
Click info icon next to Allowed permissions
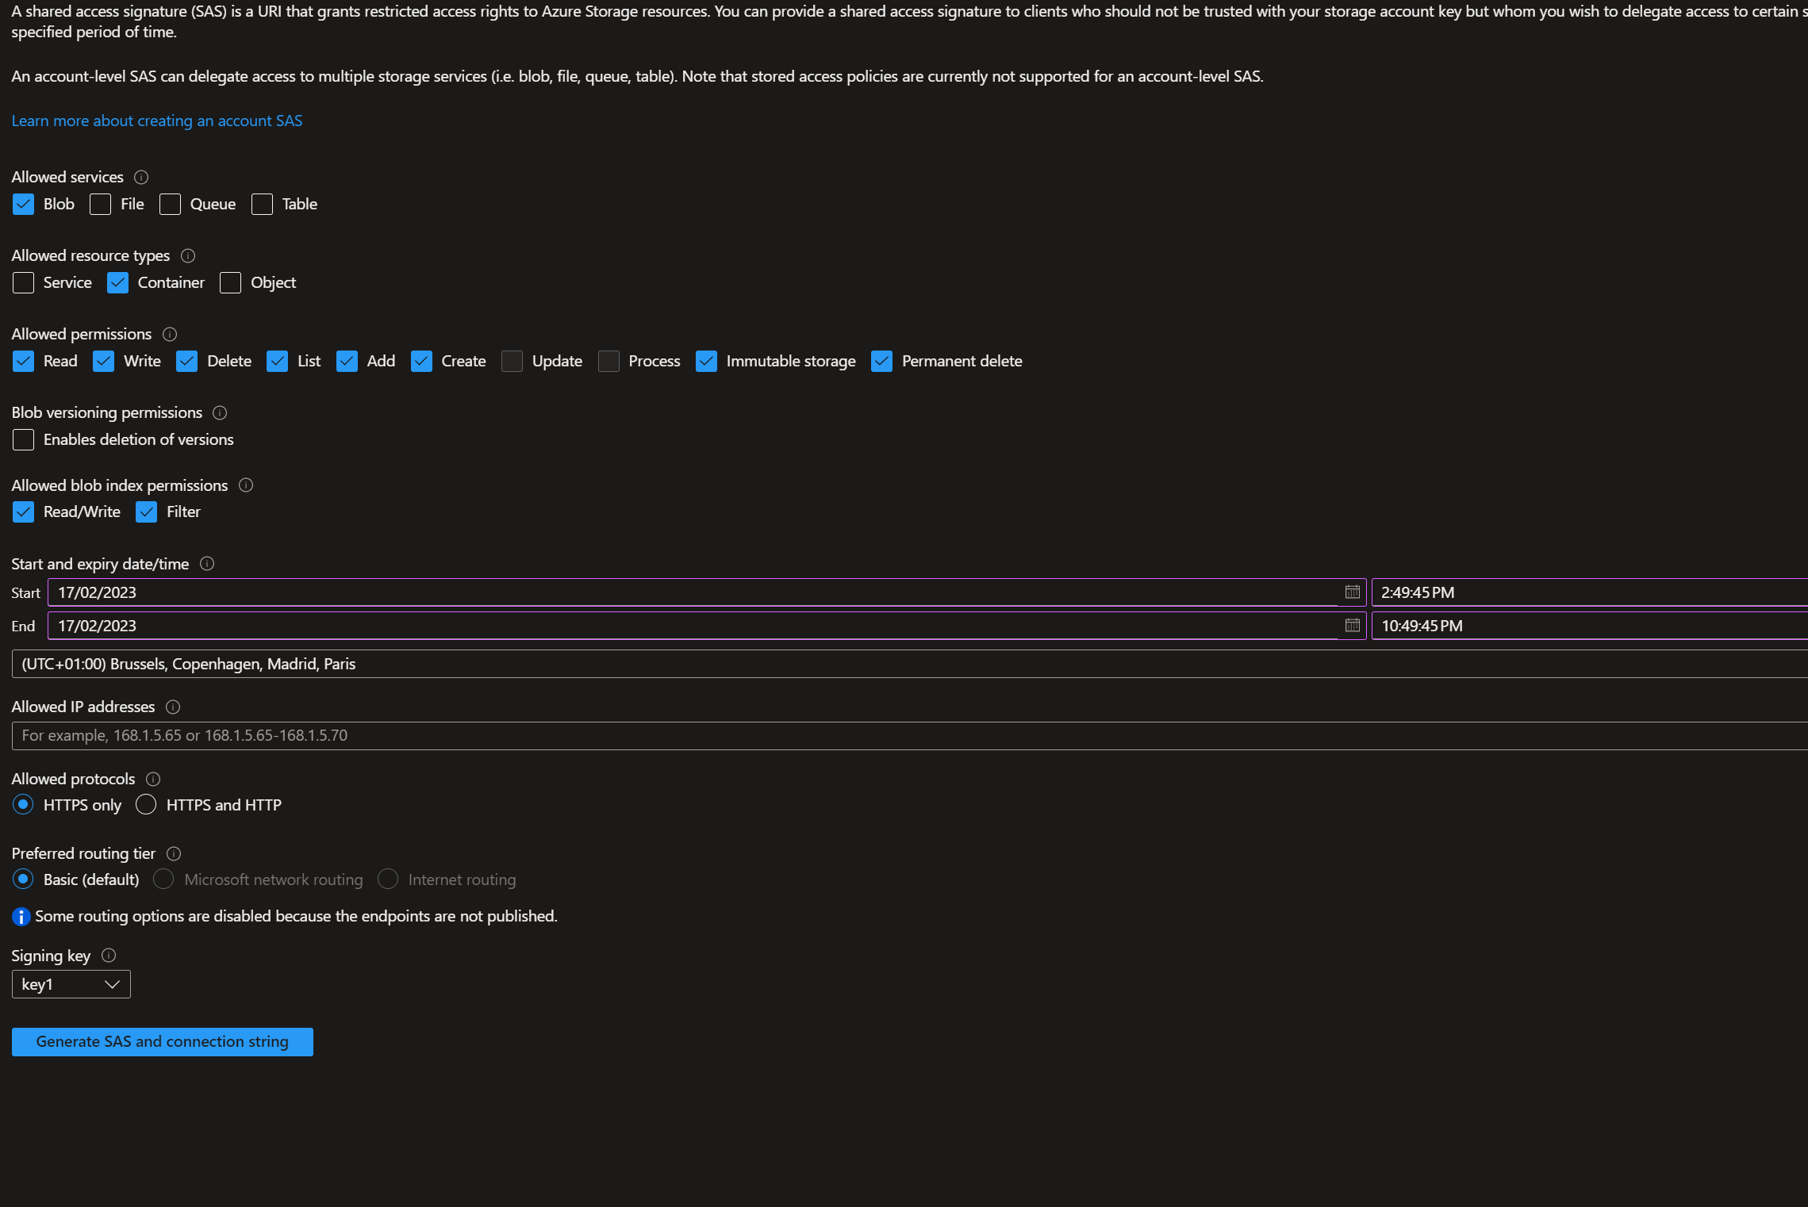170,335
